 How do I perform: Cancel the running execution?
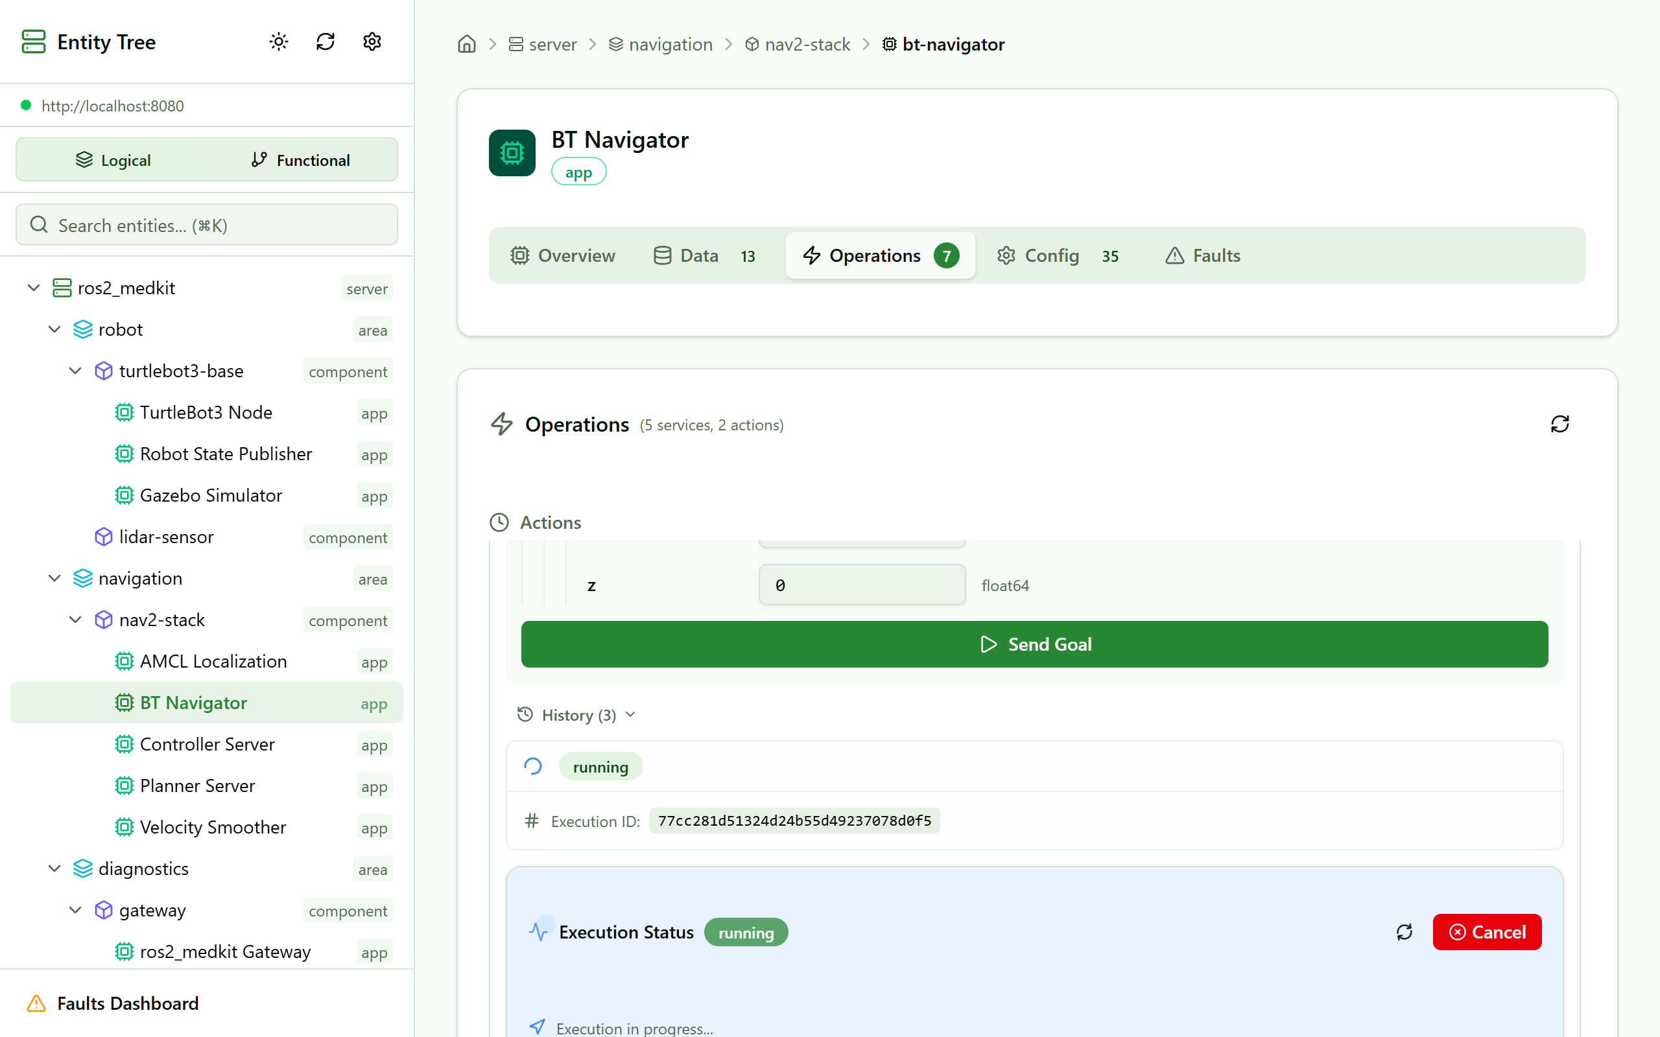[x=1486, y=932]
